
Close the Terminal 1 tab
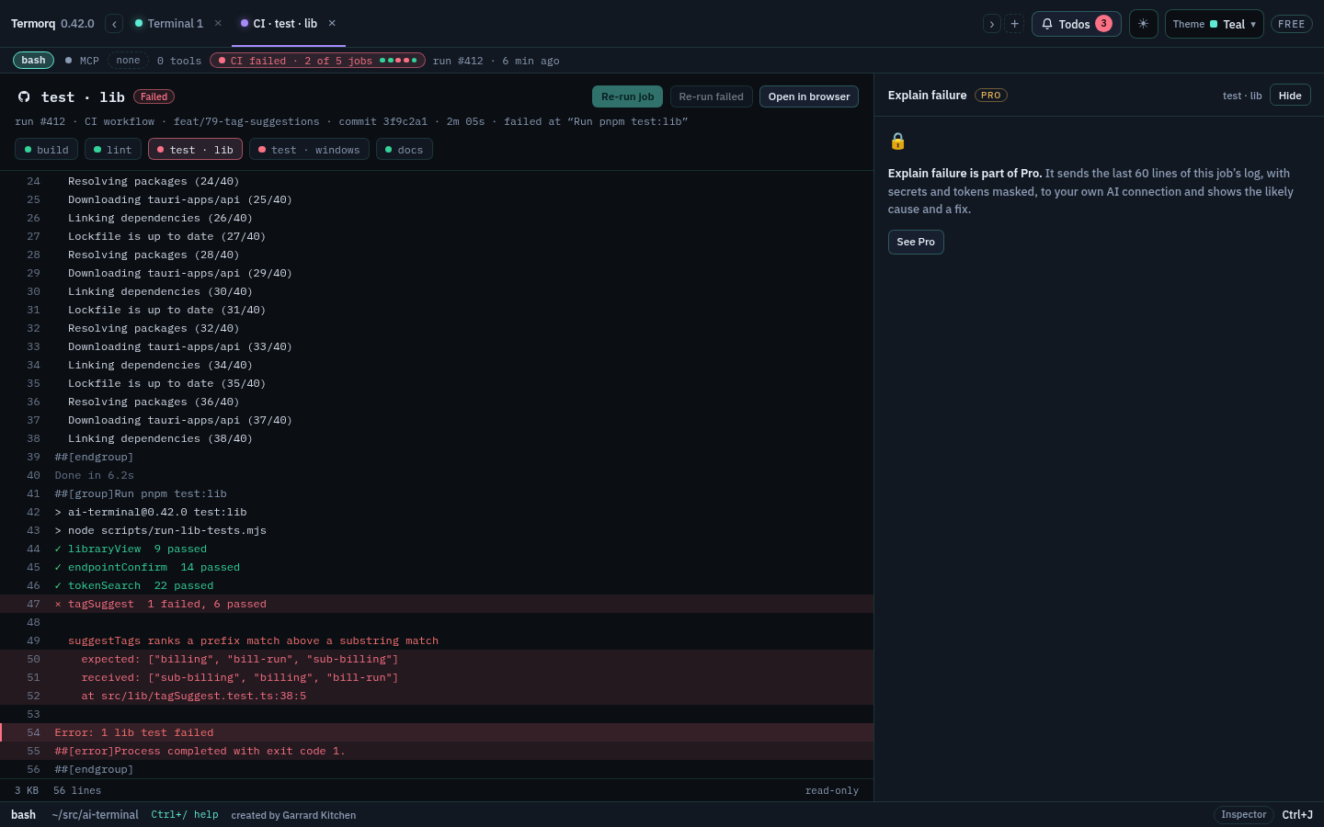tap(218, 24)
